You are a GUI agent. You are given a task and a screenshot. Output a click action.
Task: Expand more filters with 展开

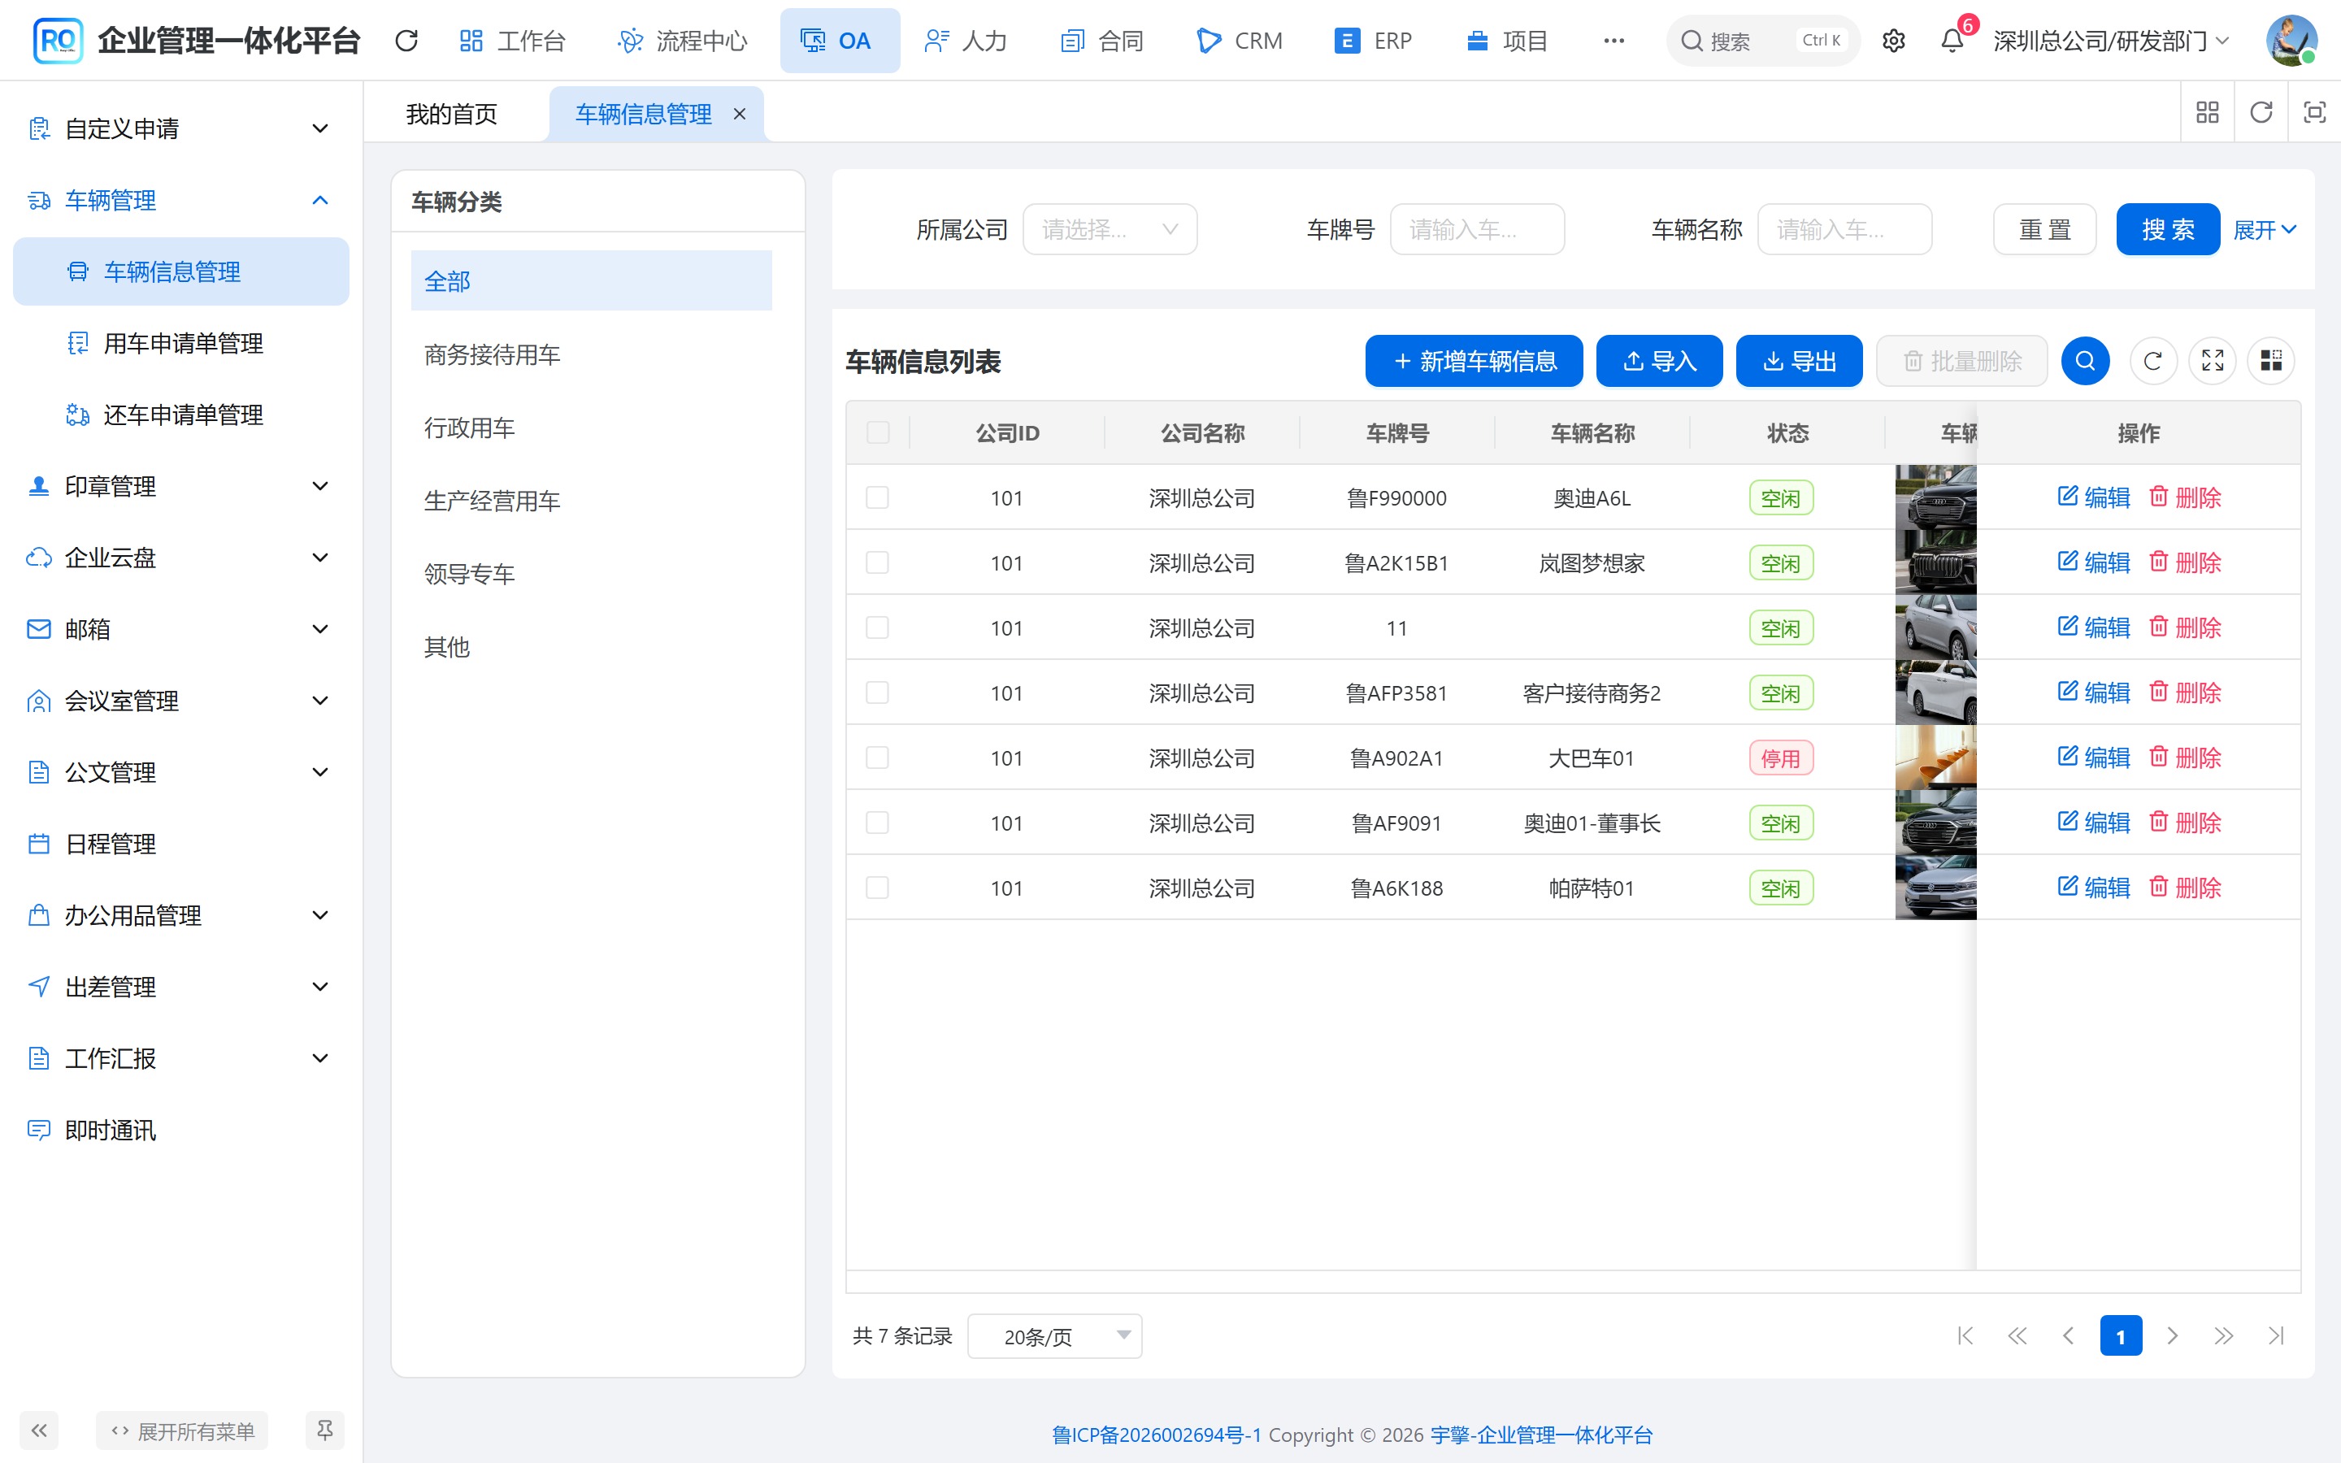pyautogui.click(x=2264, y=230)
